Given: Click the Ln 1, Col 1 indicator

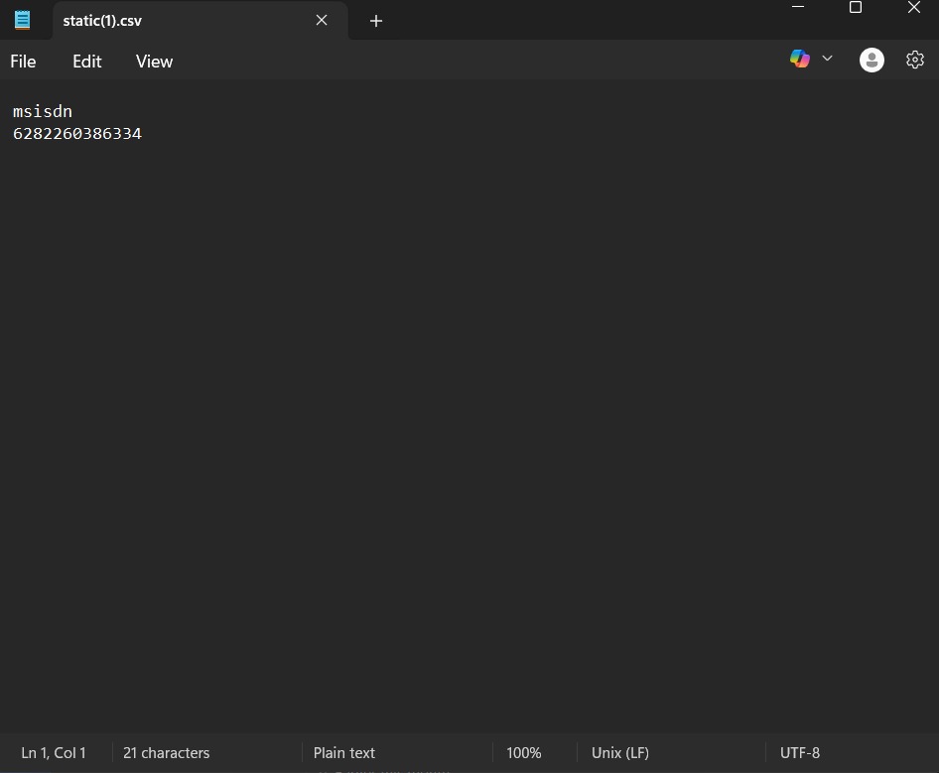Looking at the screenshot, I should (54, 752).
